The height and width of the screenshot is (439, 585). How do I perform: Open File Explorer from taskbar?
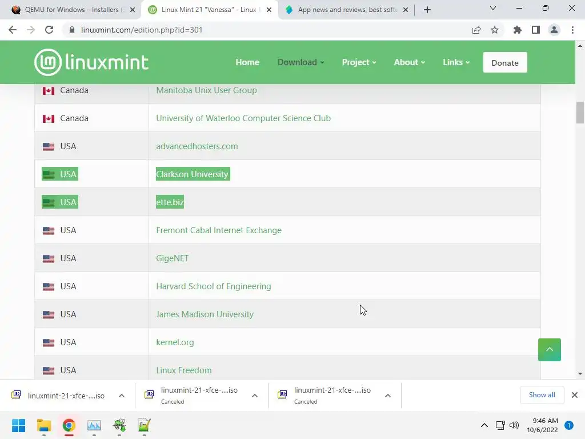coord(43,425)
